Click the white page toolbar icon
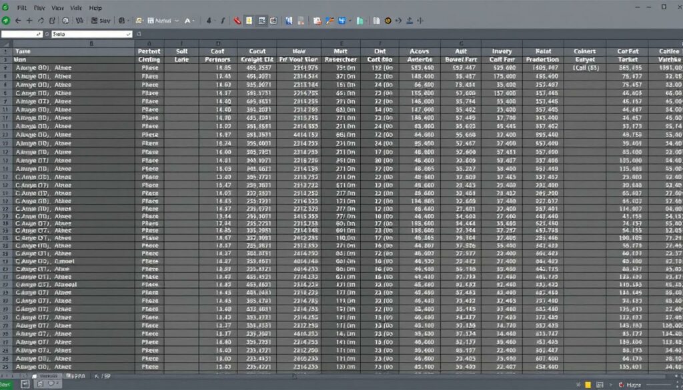This screenshot has height=390, width=683. tap(376, 21)
